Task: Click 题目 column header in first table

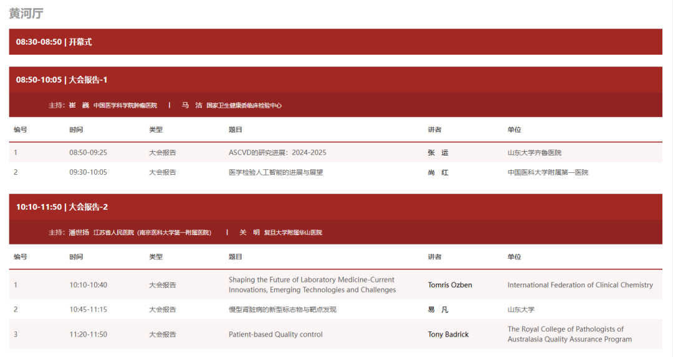Action: pos(235,129)
